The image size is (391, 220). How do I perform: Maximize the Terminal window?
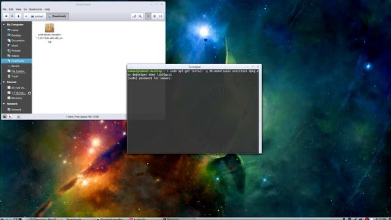pos(253,67)
